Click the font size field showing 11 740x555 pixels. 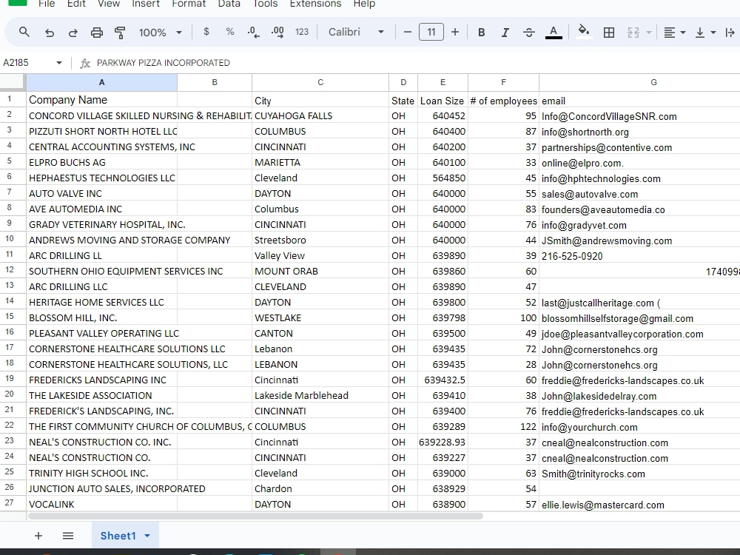(431, 32)
